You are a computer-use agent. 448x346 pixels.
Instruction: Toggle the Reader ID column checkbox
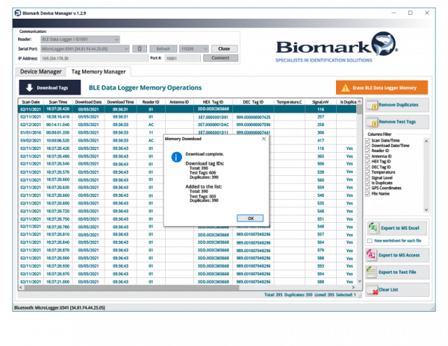[x=367, y=151]
